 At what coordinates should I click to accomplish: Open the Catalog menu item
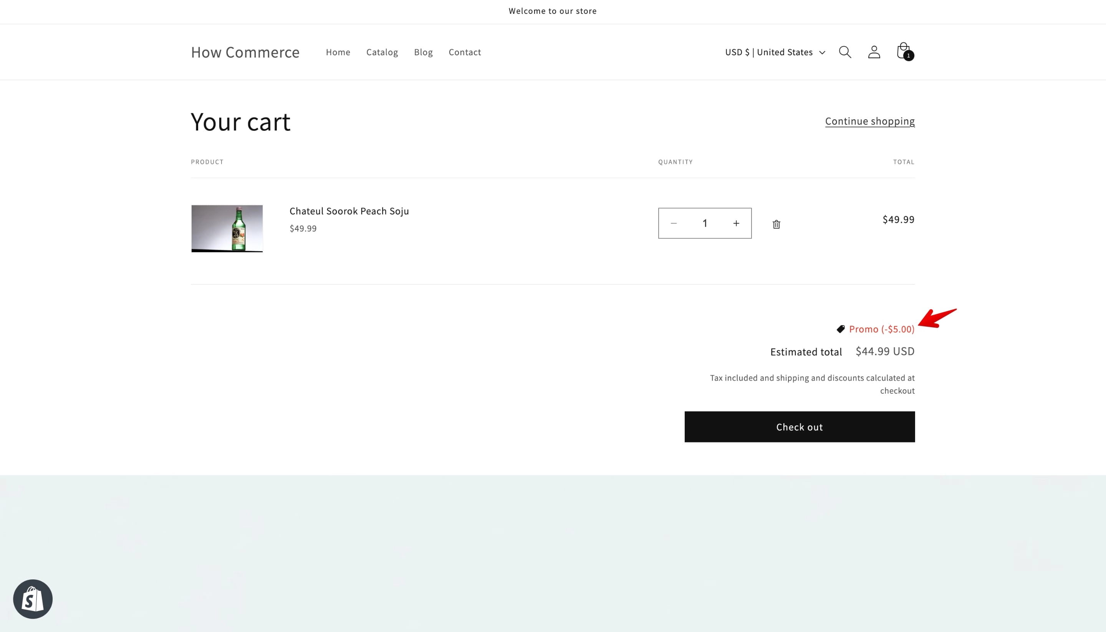382,52
